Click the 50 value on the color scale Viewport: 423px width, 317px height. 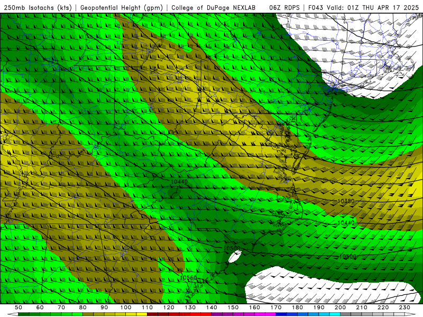coord(19,307)
